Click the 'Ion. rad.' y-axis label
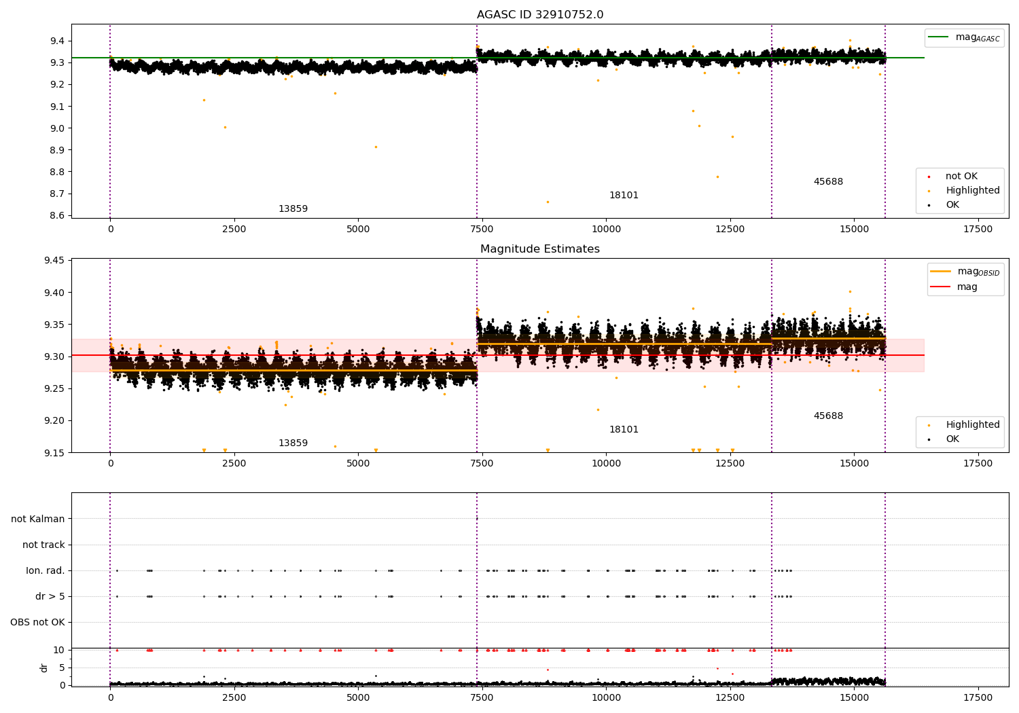Image resolution: width=1019 pixels, height=713 pixels. pos(46,571)
